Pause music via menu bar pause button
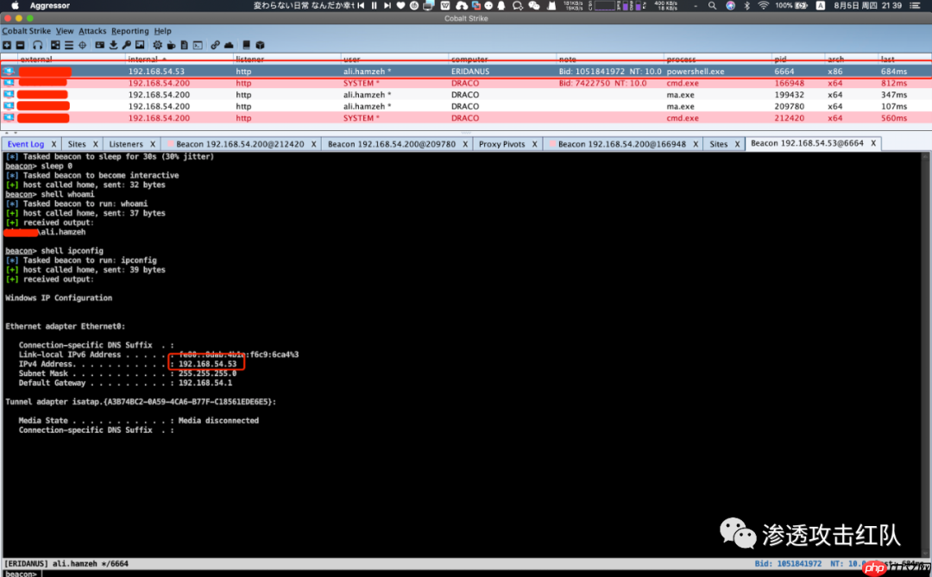Image resolution: width=932 pixels, height=577 pixels. point(374,5)
